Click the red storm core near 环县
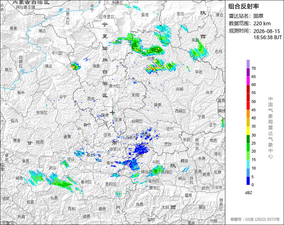This screenshot has width=284, height=225. [154, 68]
